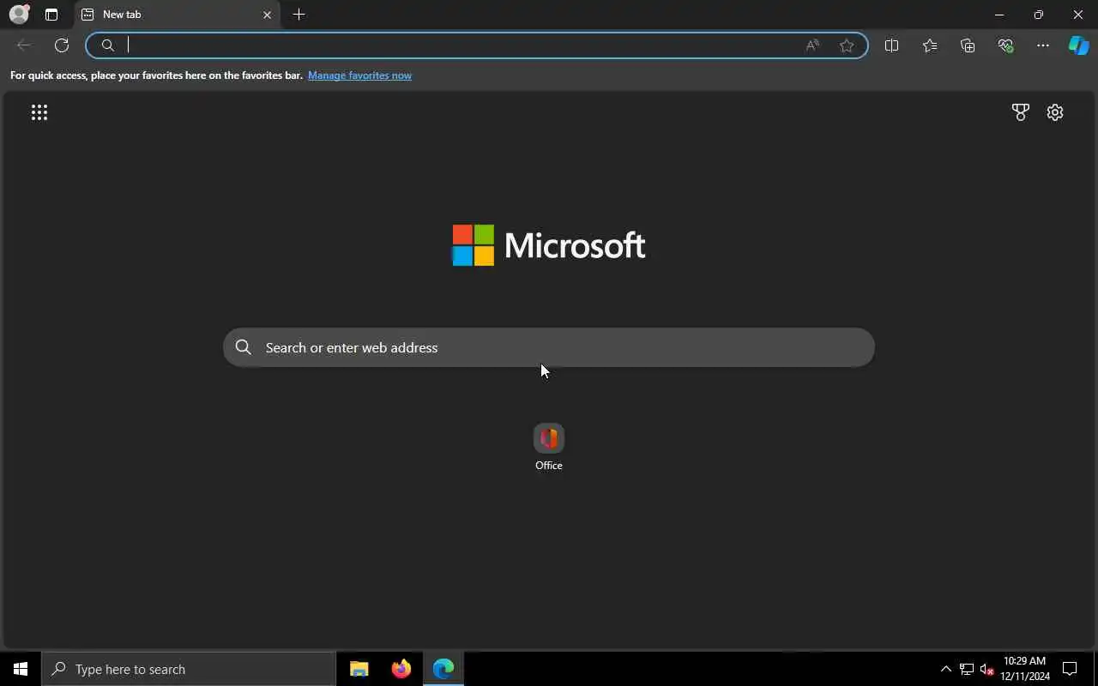The image size is (1098, 686).
Task: Focus the top address bar
Action: point(477,45)
